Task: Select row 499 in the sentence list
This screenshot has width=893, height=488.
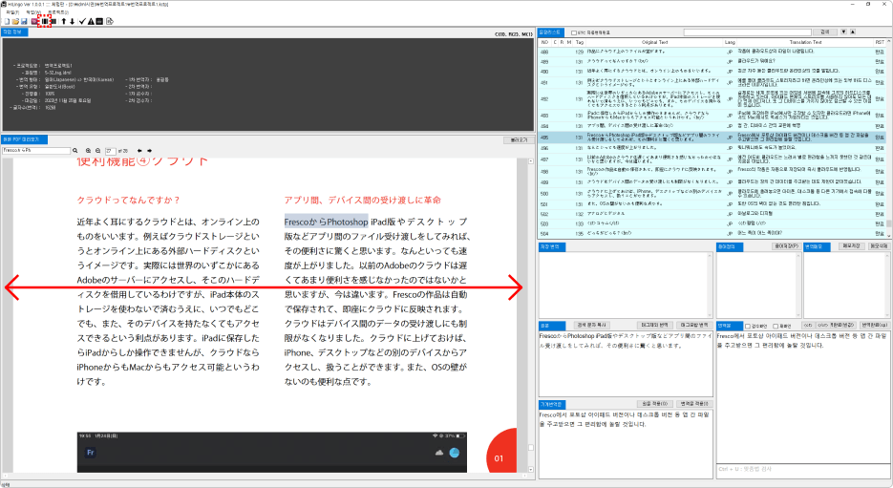Action: click(712, 181)
